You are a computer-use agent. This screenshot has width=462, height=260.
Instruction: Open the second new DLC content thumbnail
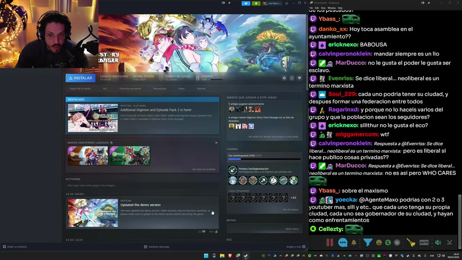pyautogui.click(x=130, y=156)
